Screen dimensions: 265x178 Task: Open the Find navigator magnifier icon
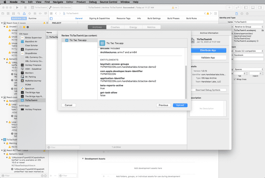pos(19,13)
